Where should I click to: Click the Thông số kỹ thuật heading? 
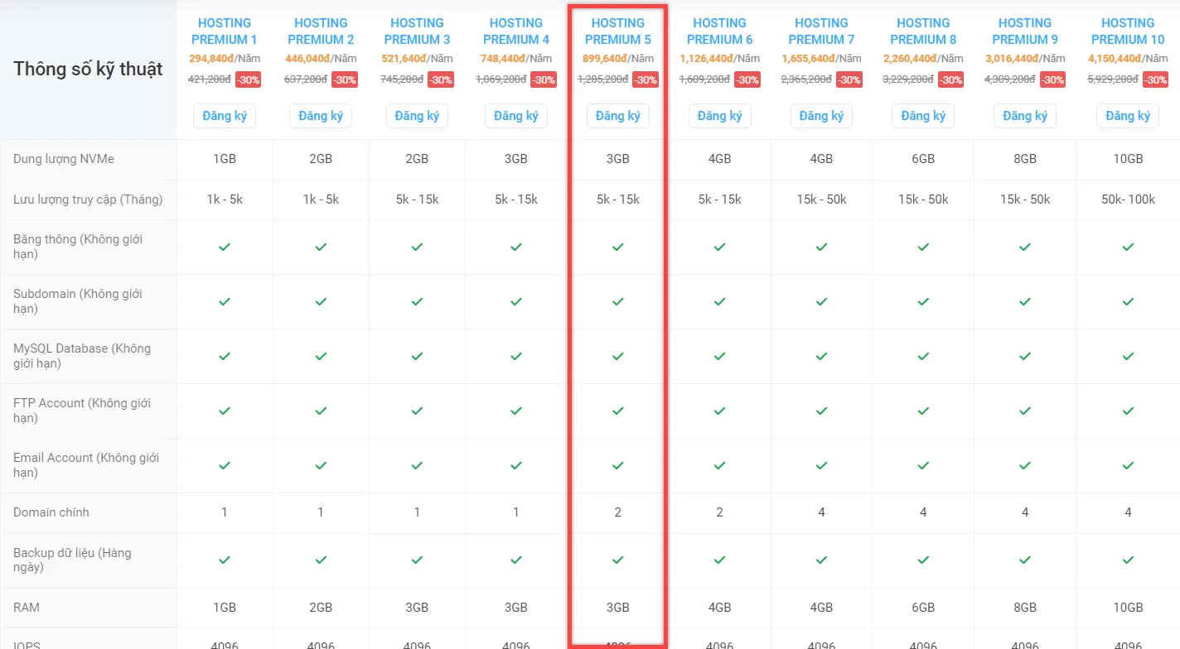(x=88, y=69)
